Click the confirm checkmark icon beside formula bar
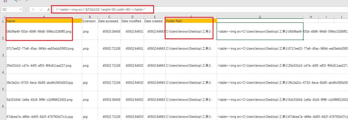 pyautogui.click(x=41, y=10)
